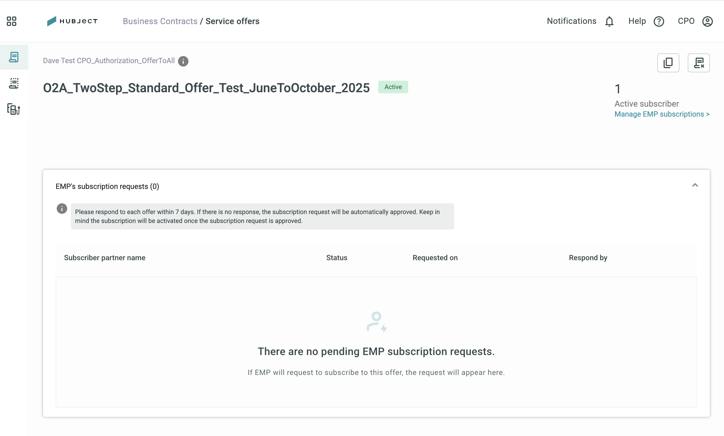Click the Dave Test CPO_Authorization_OfferToAll text

(109, 61)
